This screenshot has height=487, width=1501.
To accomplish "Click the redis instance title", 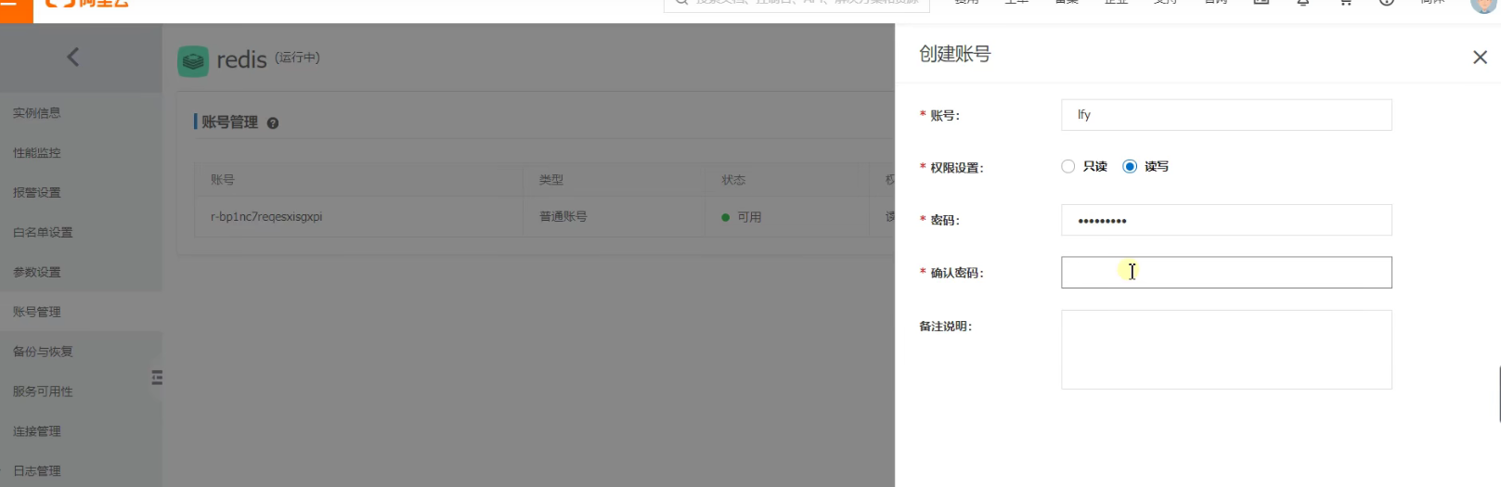I will coord(241,60).
